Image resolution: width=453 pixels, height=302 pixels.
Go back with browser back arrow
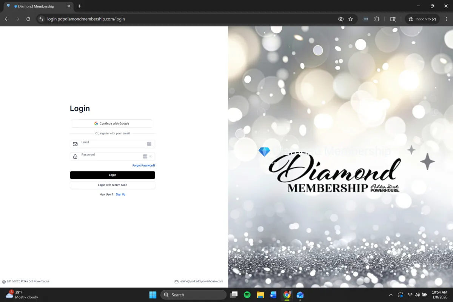pos(7,19)
